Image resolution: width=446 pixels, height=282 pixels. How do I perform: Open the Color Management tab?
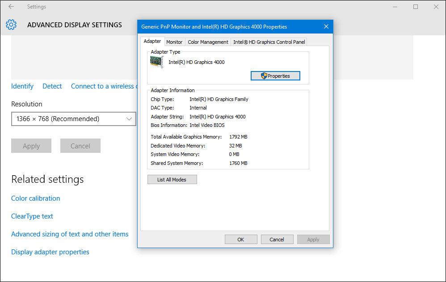[x=208, y=42]
